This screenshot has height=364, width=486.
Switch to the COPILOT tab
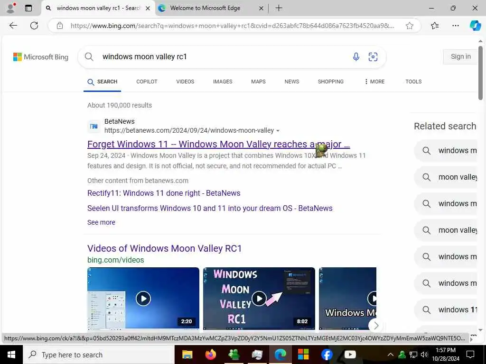pyautogui.click(x=147, y=82)
